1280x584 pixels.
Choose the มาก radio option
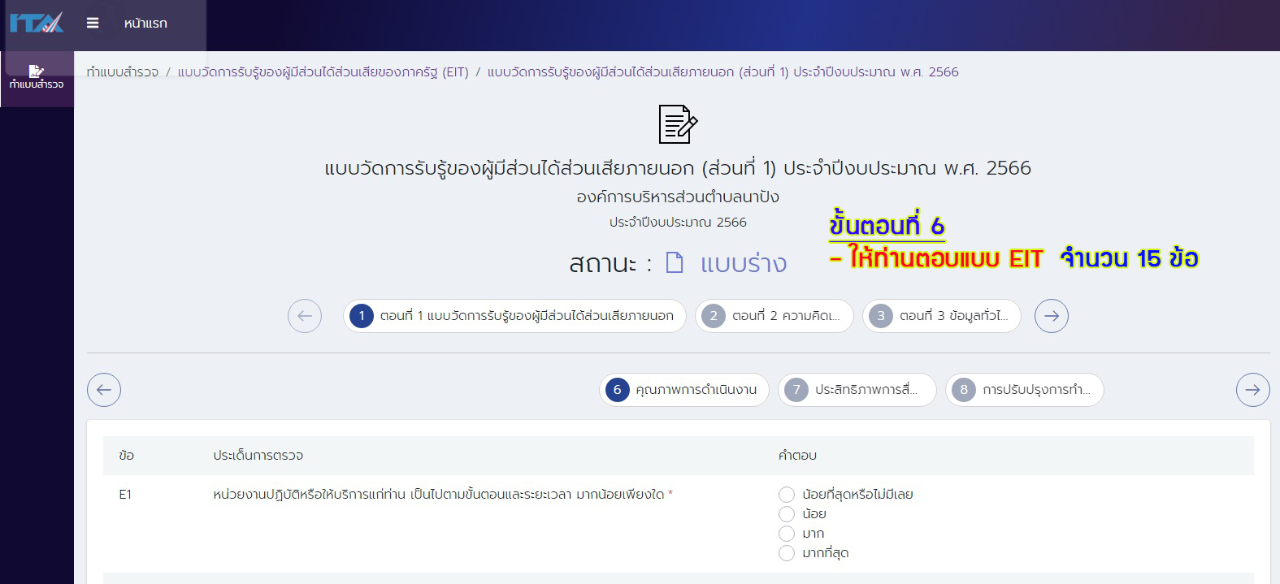(x=786, y=534)
